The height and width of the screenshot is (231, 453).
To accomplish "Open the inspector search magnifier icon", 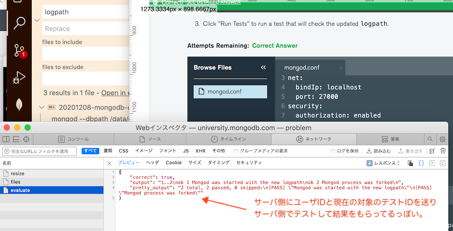I will point(430,139).
